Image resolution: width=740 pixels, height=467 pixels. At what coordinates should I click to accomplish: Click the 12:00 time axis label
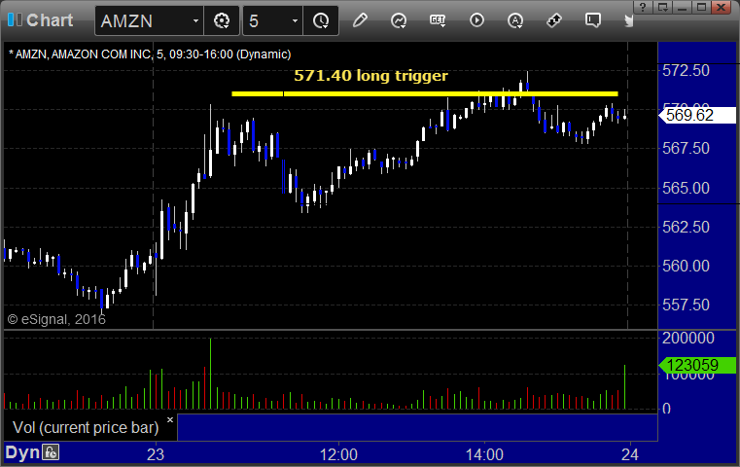tap(338, 454)
